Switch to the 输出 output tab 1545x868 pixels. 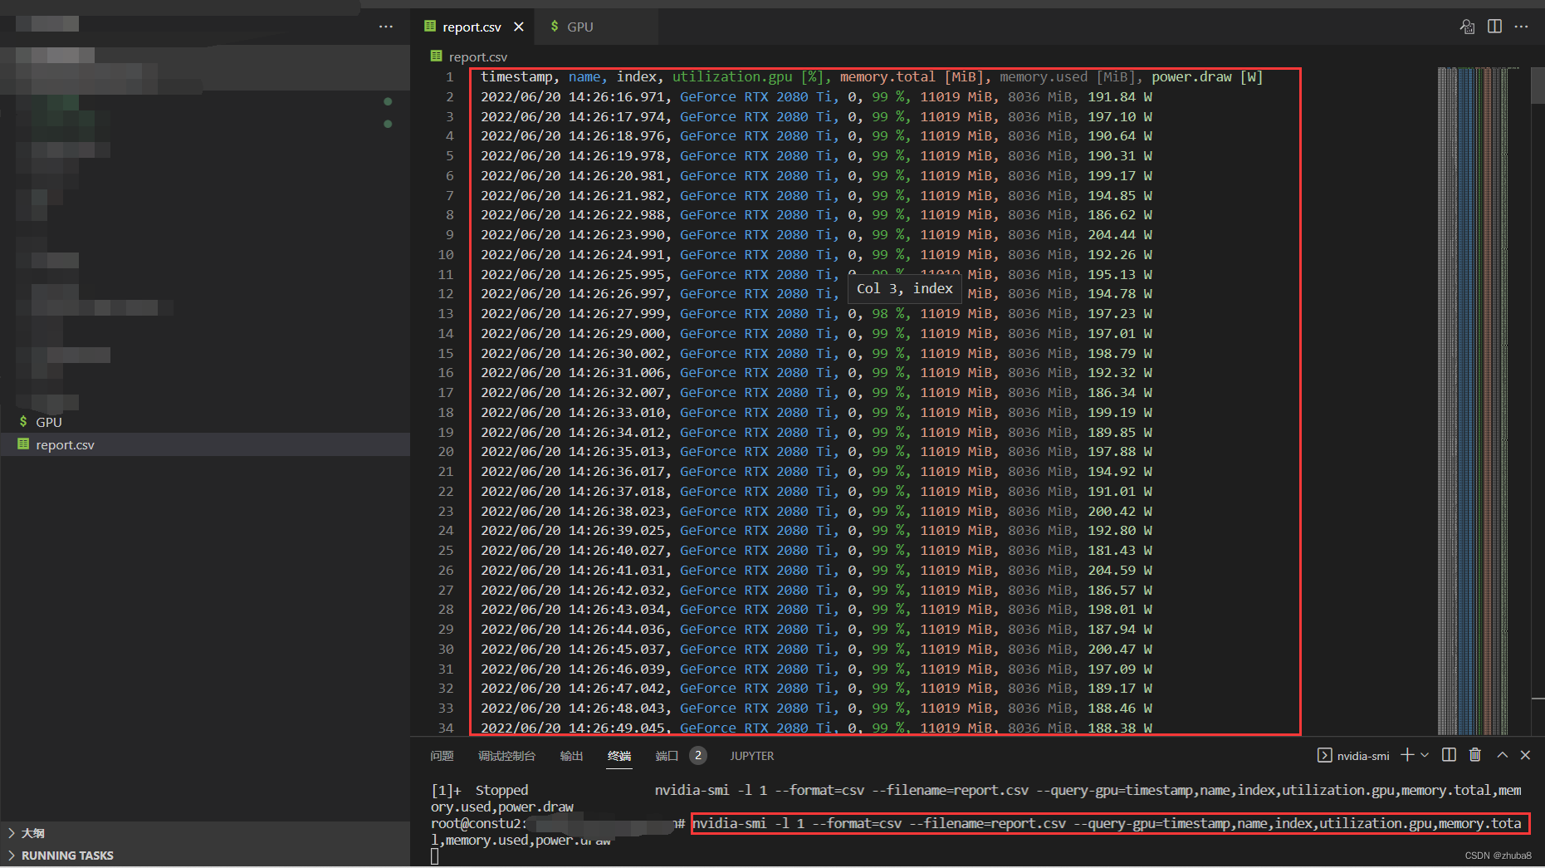pos(571,756)
